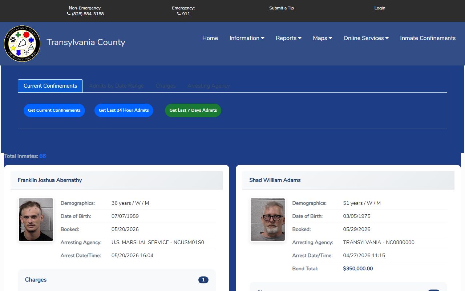Click the charges count badge showing 1
The height and width of the screenshot is (291, 465).
point(203,280)
